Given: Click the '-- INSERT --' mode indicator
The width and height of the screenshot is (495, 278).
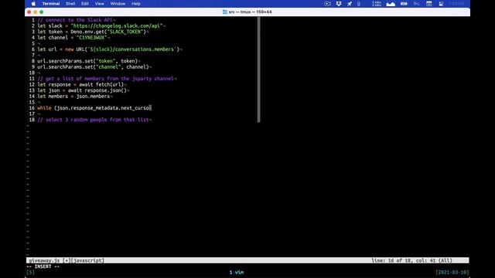Looking at the screenshot, I should [x=43, y=266].
